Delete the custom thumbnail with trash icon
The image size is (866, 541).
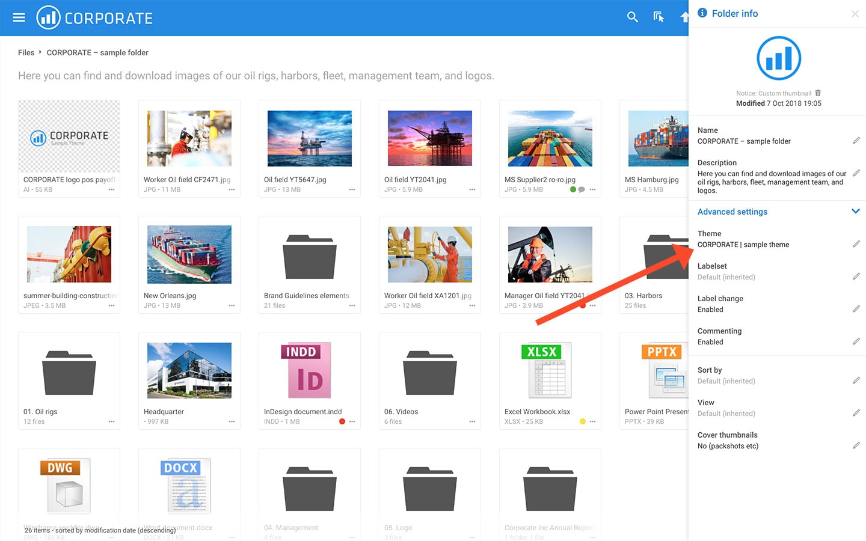tap(818, 93)
